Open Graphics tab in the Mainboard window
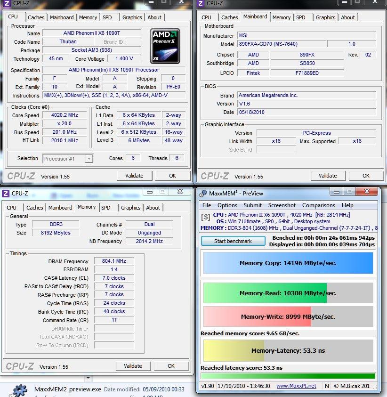Image resolution: width=387 pixels, height=397 pixels. pos(325,17)
